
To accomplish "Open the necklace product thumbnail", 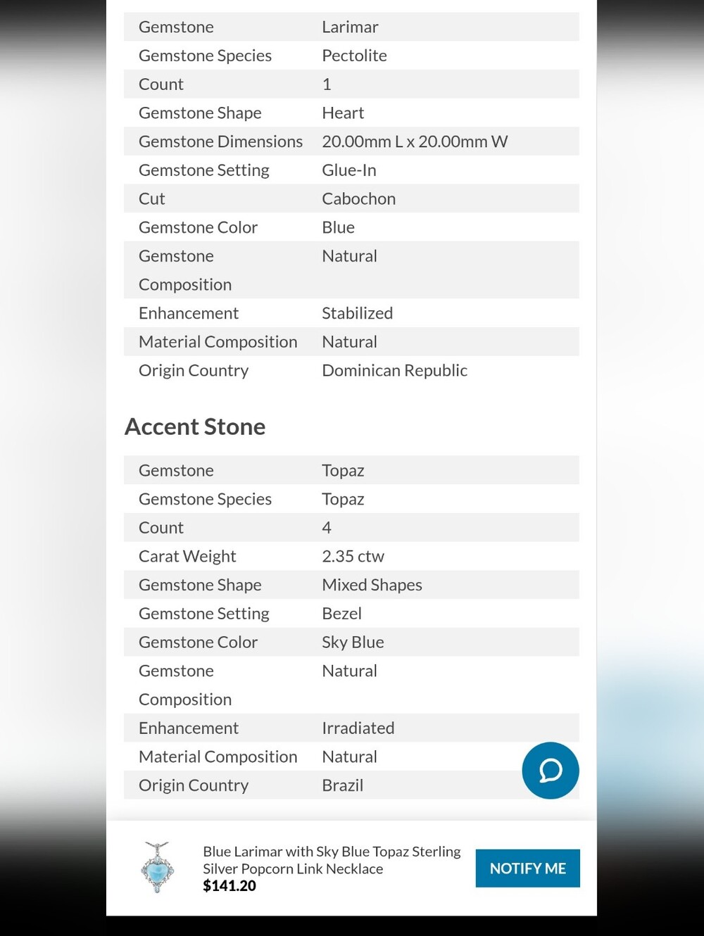I will [157, 868].
